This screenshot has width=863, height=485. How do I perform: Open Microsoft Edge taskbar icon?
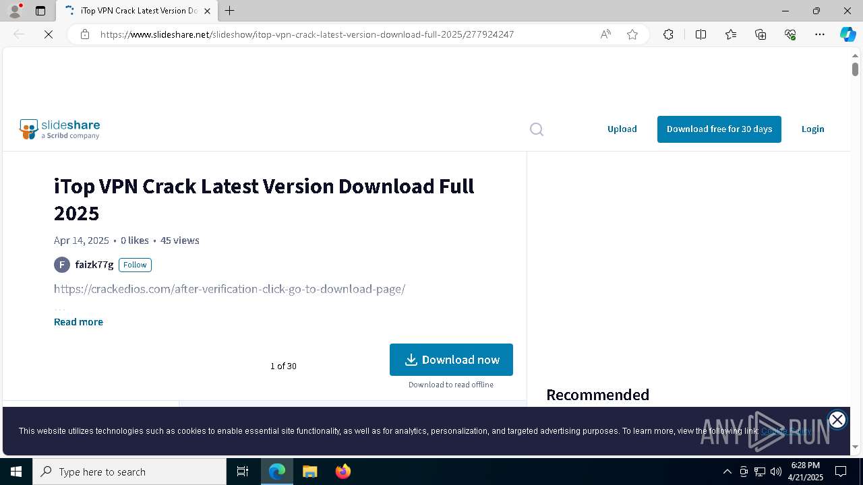277,472
